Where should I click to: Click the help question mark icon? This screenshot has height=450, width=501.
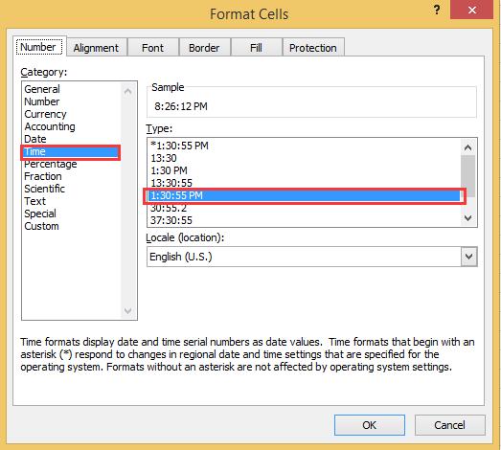437,10
